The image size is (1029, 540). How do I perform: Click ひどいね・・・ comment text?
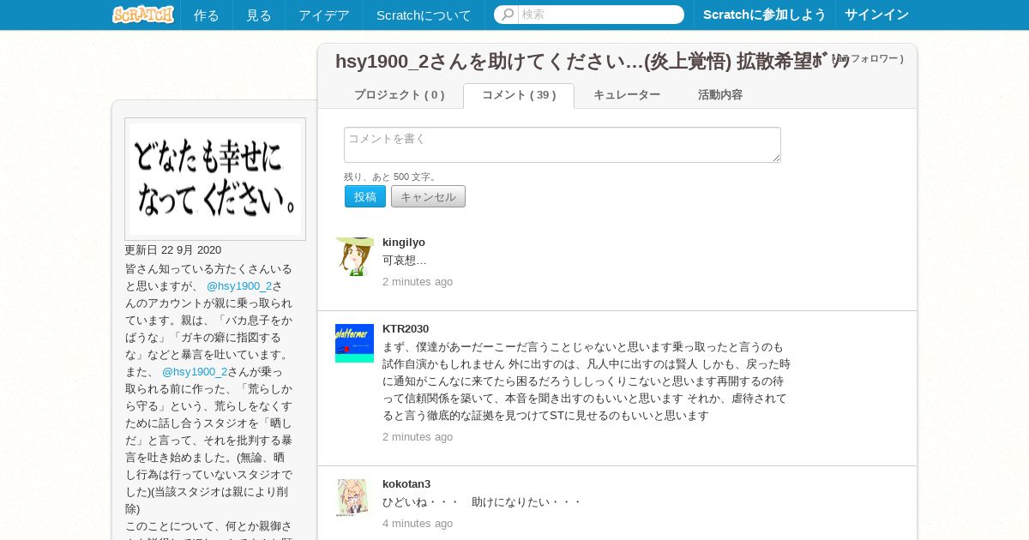click(482, 502)
